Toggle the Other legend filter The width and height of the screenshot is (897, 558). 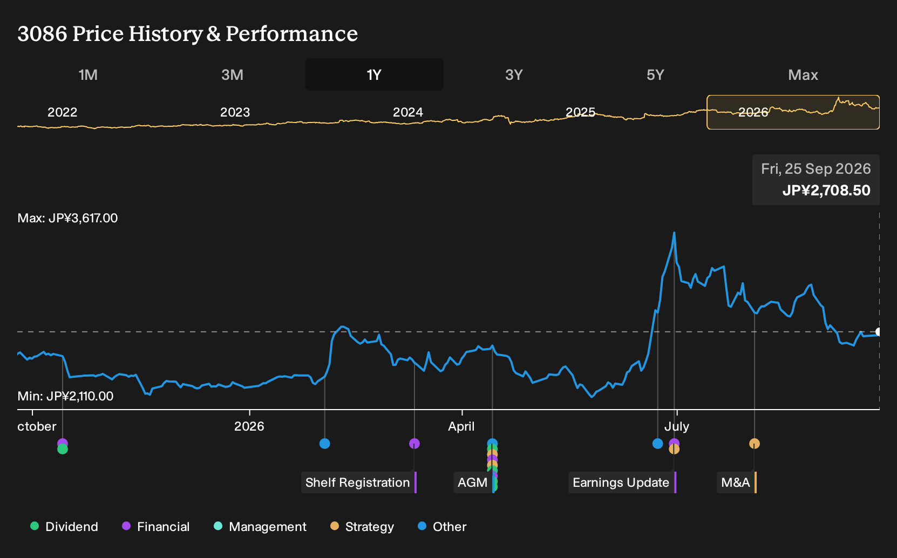(441, 527)
